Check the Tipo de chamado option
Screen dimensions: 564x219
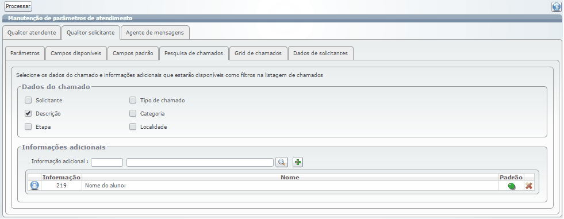[133, 101]
